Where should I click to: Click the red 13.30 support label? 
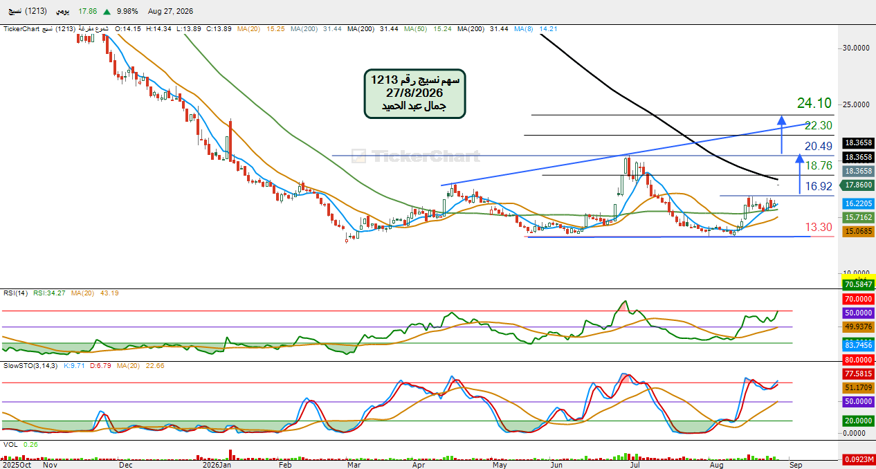tap(819, 227)
